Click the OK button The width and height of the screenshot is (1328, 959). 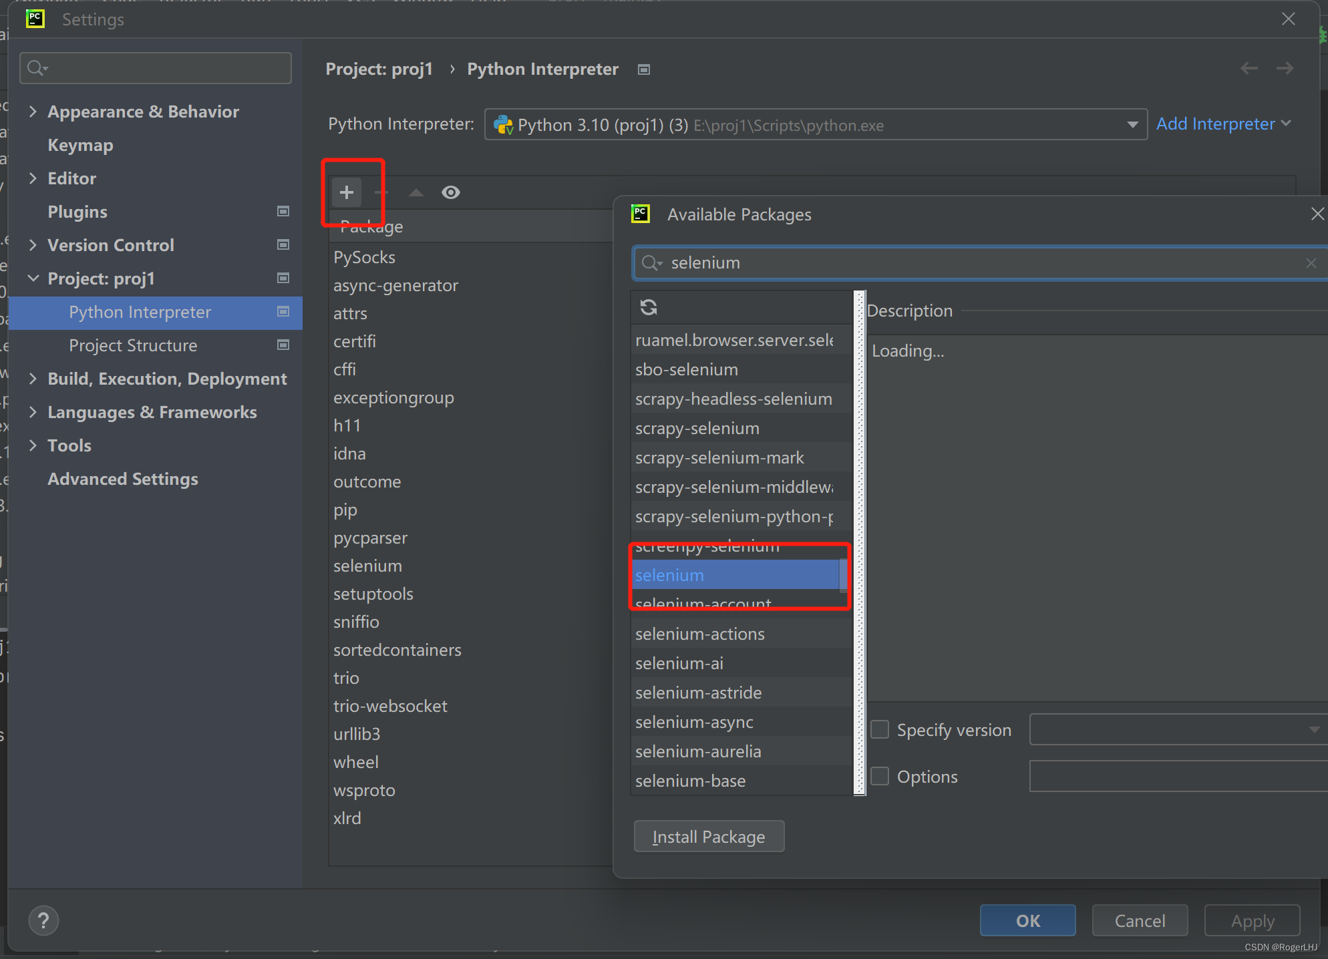coord(1027,921)
